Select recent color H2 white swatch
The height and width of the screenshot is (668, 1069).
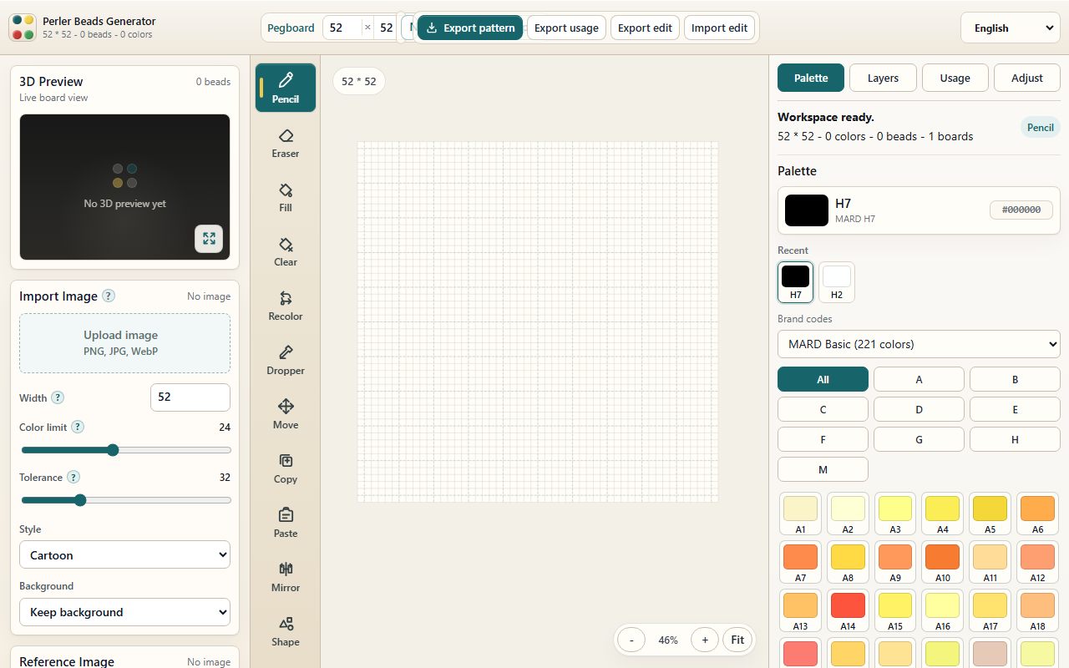837,282
